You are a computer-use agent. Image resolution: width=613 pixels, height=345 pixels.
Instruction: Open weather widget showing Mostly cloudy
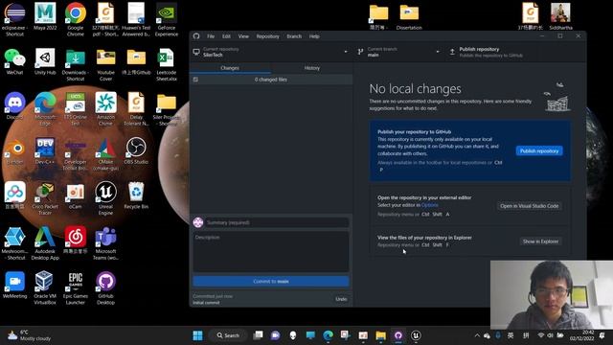coord(29,335)
